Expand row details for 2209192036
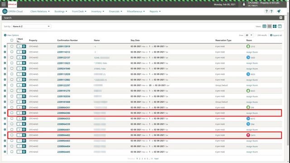The image size is (290, 163). pos(5,96)
